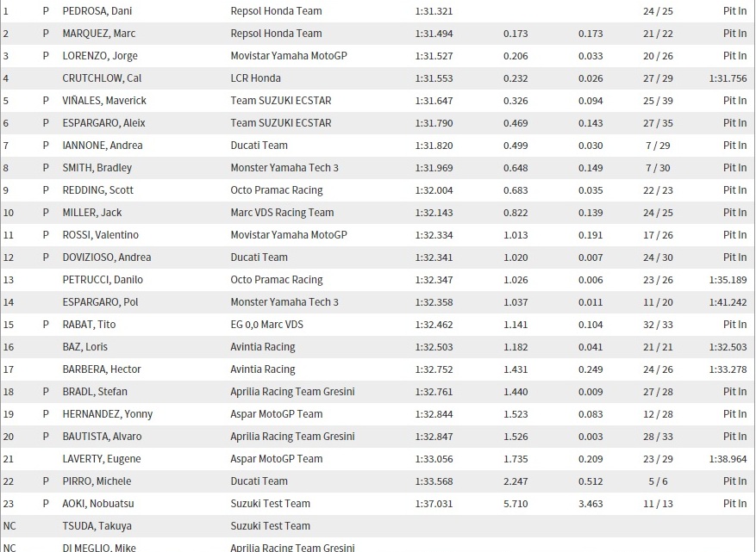Viewport: 756px width, 552px height.
Task: Select TSUDA, Takuya NC row
Action: [378, 526]
